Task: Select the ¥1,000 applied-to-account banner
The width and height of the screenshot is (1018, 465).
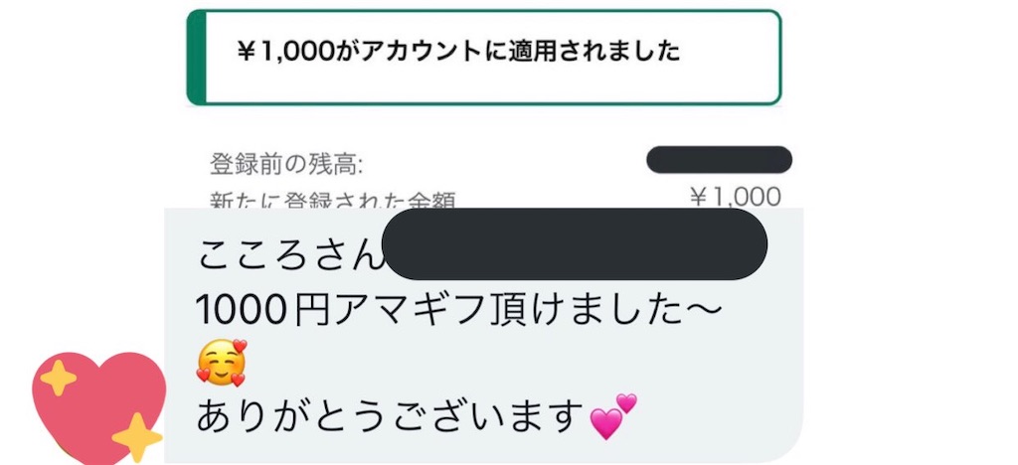Action: point(484,57)
